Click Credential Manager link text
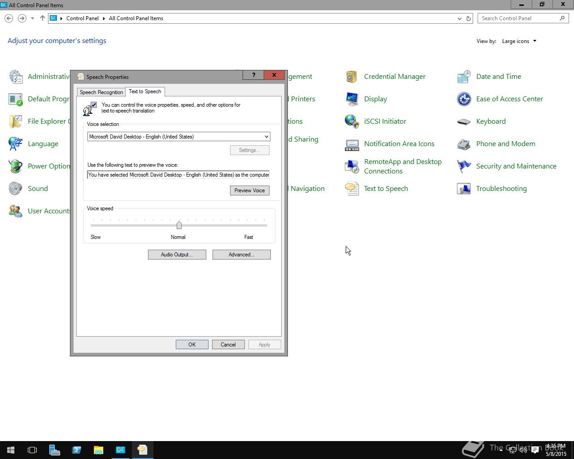Viewport: 574px width, 459px height. [395, 77]
